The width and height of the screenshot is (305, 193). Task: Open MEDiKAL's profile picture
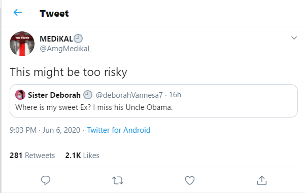pos(22,44)
